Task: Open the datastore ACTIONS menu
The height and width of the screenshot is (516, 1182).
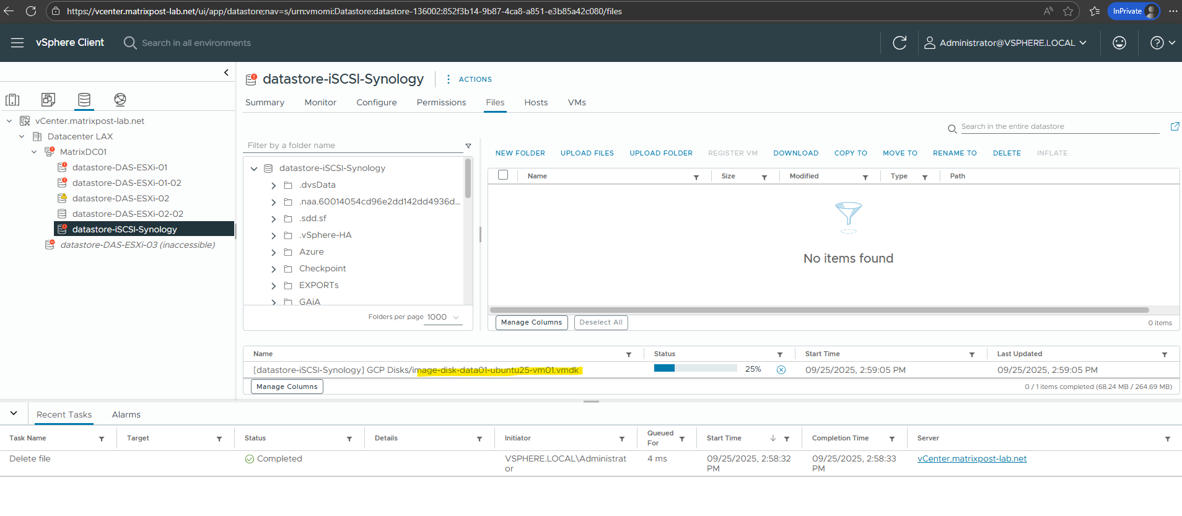Action: pyautogui.click(x=469, y=79)
